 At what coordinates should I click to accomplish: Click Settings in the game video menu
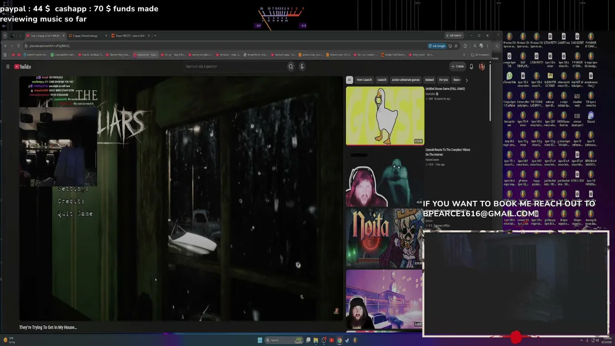point(73,189)
